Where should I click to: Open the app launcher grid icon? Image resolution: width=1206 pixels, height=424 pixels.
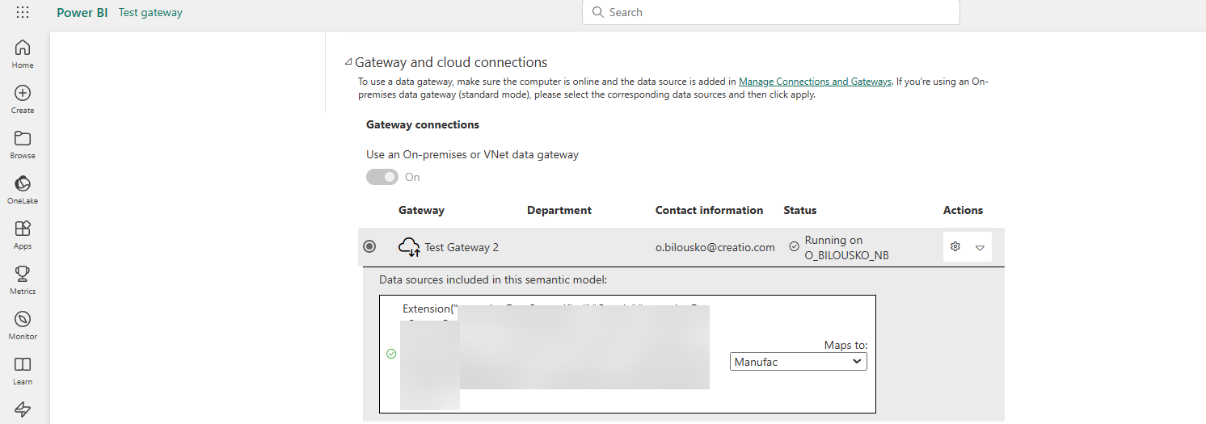tap(23, 13)
